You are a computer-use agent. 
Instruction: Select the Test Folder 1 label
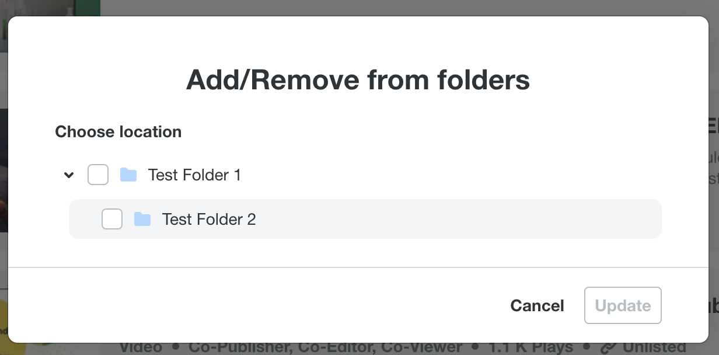pyautogui.click(x=194, y=175)
